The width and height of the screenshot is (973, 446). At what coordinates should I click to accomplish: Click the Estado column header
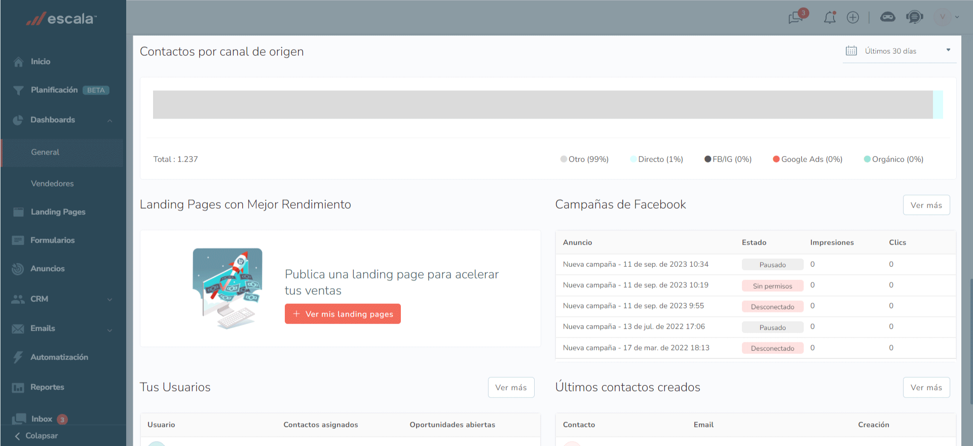754,242
